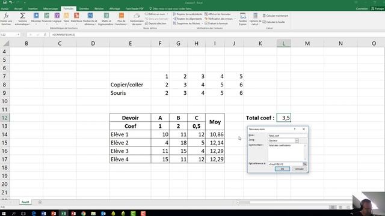The width and height of the screenshot is (385, 216).
Task: Click the Undo icon in quick access toolbar
Action: click(11, 2)
